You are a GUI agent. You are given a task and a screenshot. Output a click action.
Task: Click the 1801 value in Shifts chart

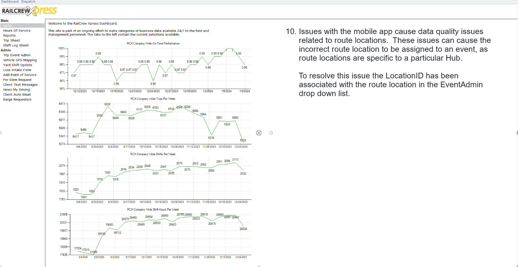pos(84,197)
